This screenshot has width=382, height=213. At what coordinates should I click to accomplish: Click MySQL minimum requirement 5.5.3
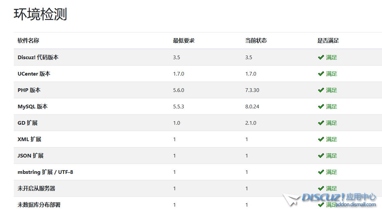[x=179, y=106]
